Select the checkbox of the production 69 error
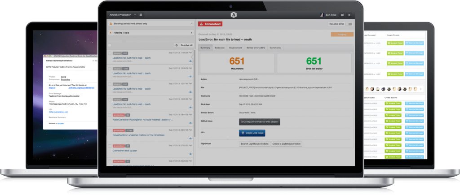The image size is (460, 195). pos(110,115)
